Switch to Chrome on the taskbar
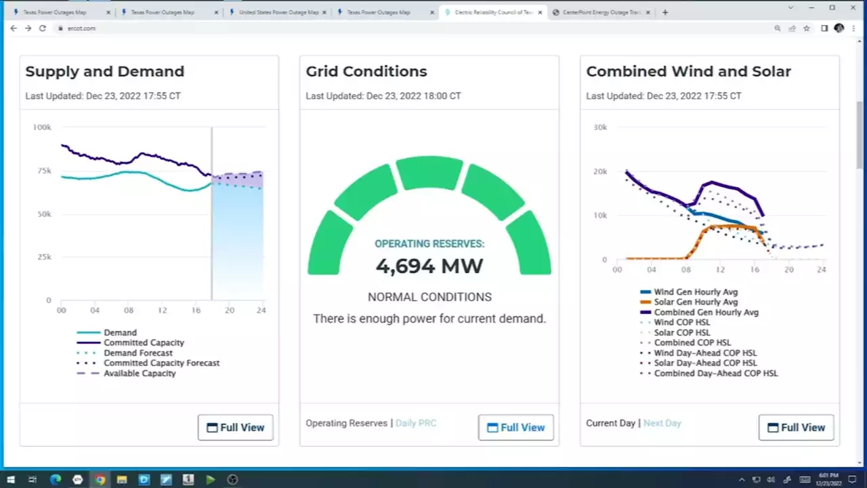The width and height of the screenshot is (867, 488). pos(100,480)
